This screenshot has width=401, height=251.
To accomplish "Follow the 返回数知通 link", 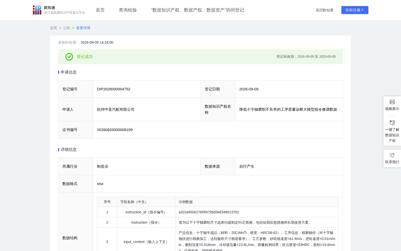I will 325,10.
